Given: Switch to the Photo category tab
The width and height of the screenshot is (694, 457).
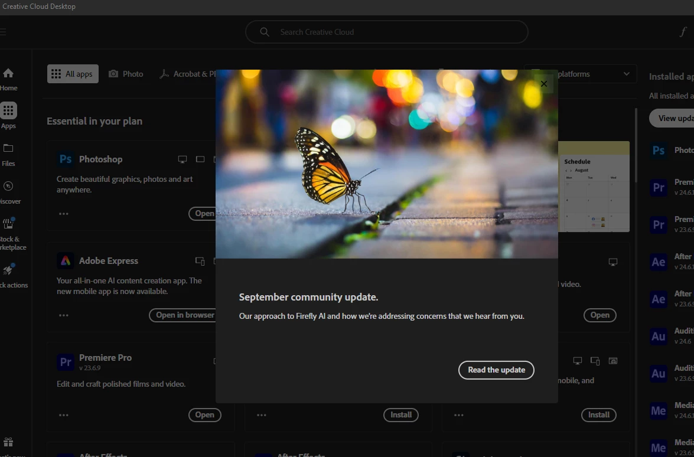Looking at the screenshot, I should (126, 74).
